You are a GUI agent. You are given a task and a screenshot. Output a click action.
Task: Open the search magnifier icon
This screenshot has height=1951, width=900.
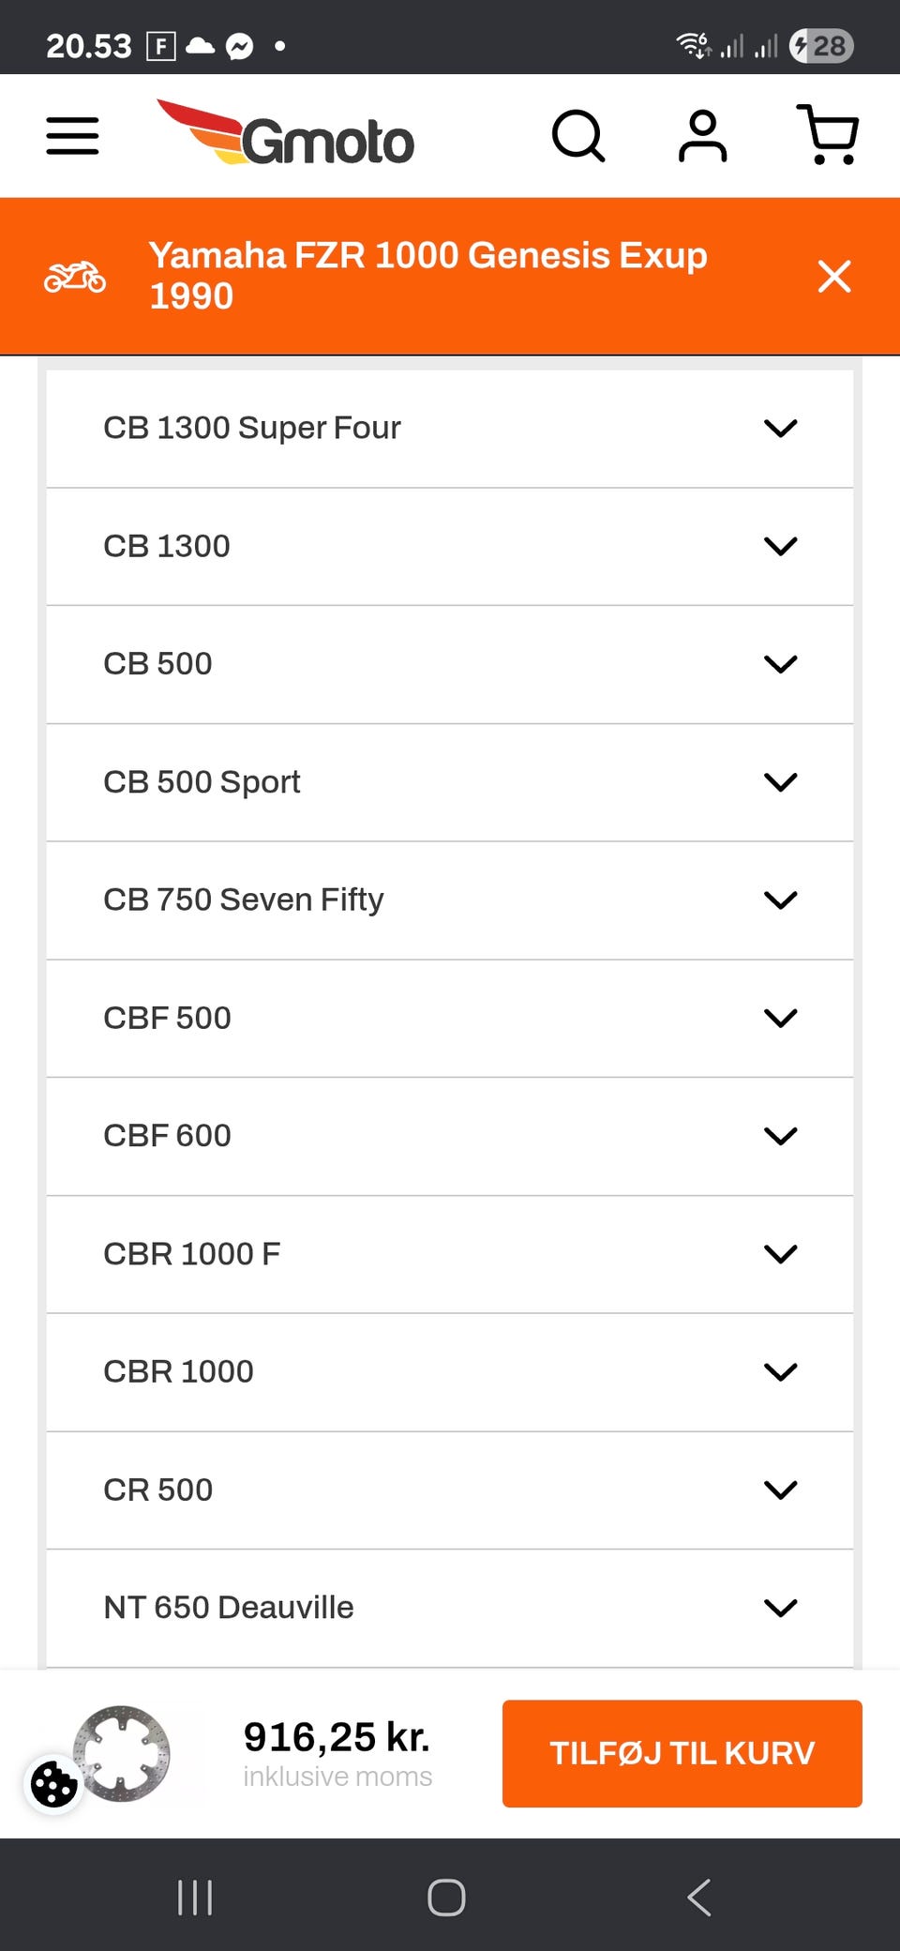pos(577,136)
